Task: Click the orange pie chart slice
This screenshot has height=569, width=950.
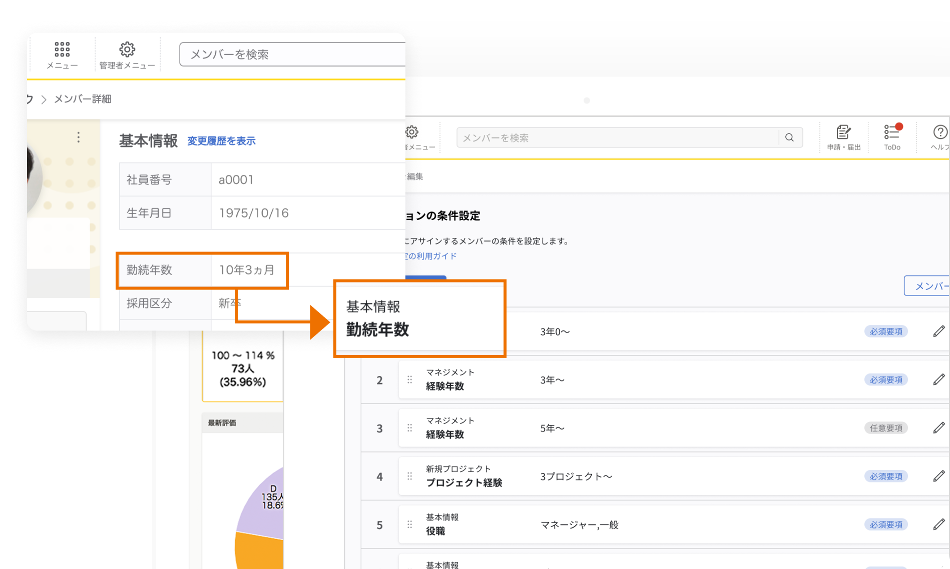Action: (x=260, y=550)
